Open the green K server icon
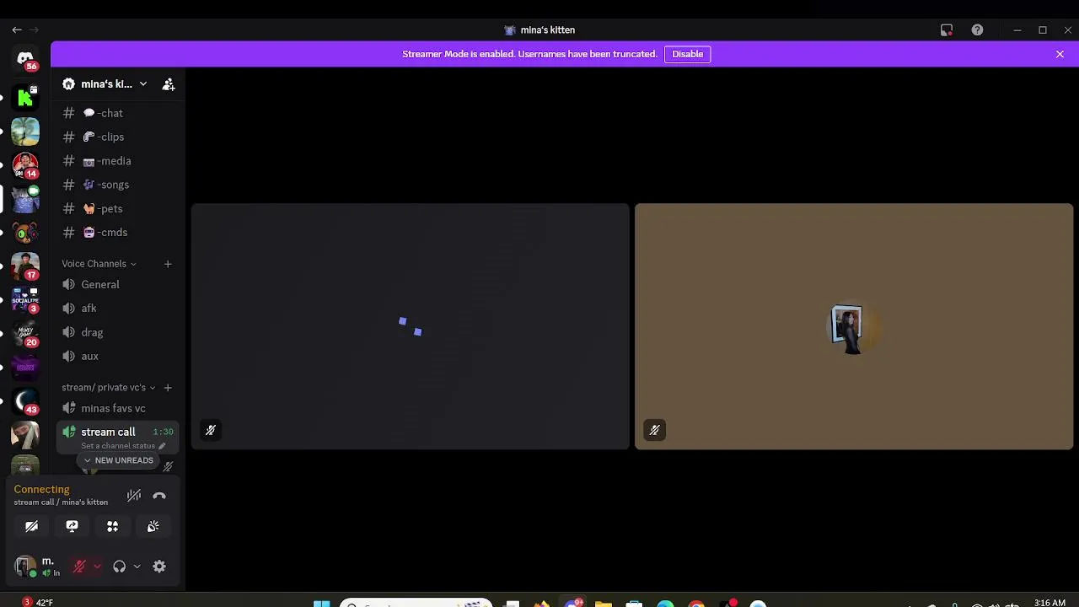This screenshot has width=1079, height=607. (x=25, y=98)
